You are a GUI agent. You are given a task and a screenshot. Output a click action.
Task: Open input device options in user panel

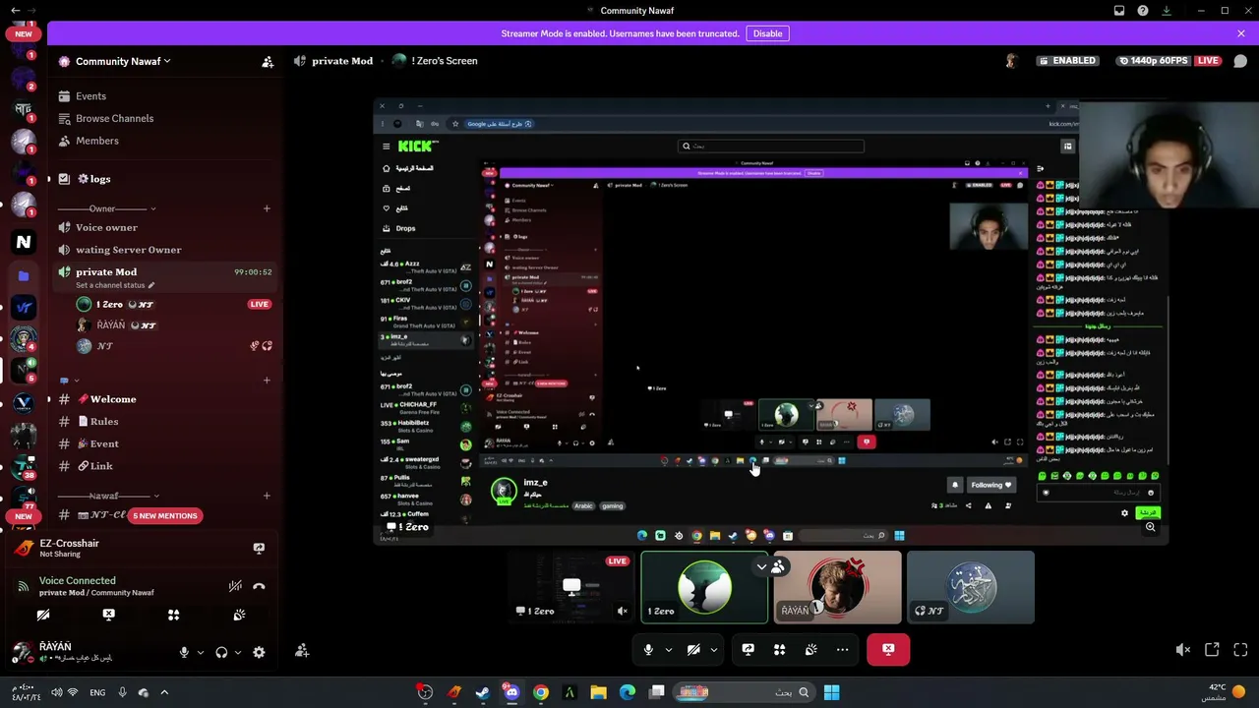pyautogui.click(x=201, y=652)
